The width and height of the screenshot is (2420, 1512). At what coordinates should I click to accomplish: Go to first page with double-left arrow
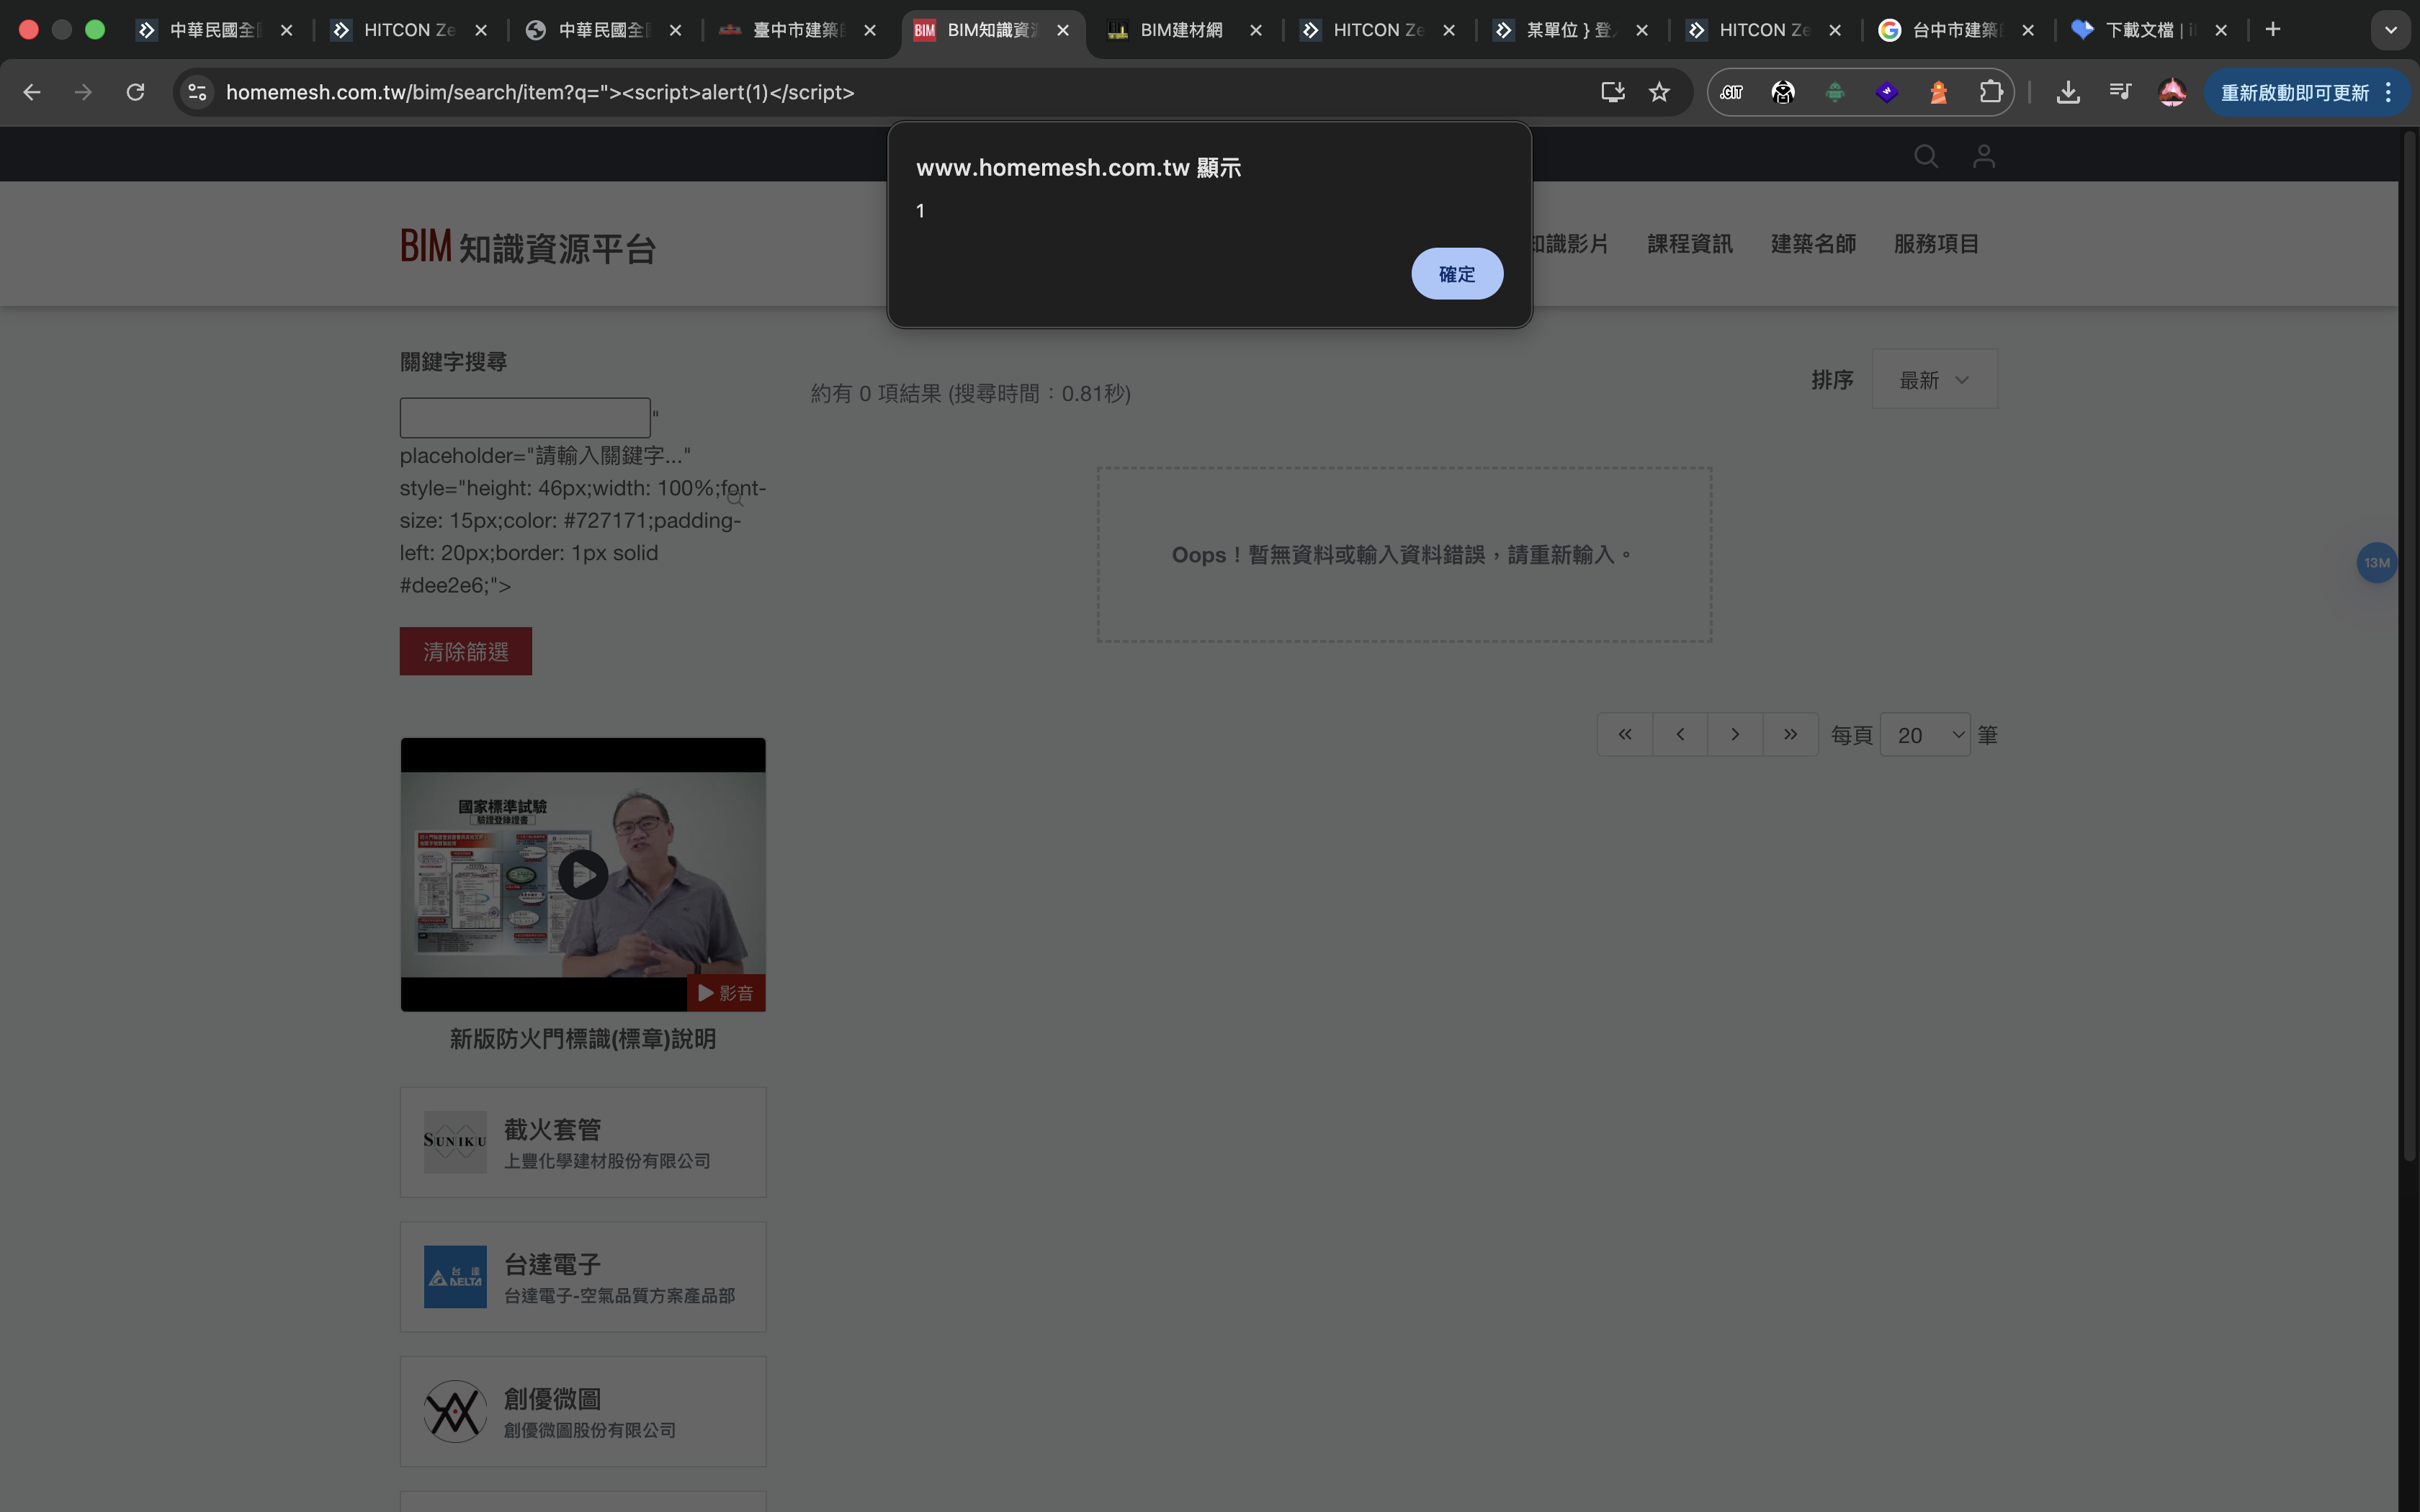point(1625,734)
